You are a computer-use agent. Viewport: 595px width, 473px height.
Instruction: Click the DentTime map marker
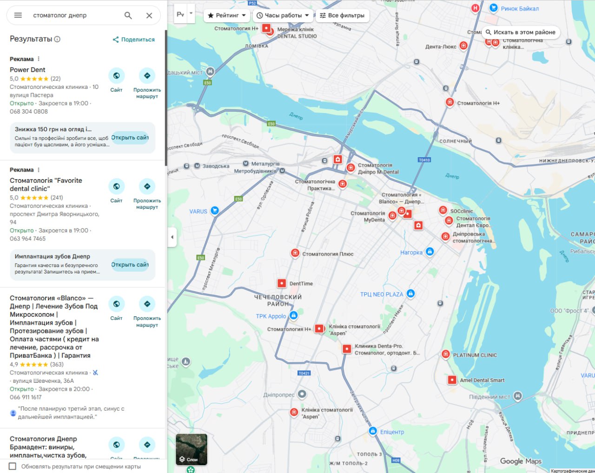(281, 282)
